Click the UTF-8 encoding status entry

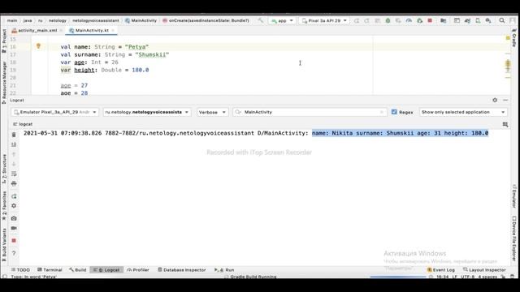(x=468, y=277)
